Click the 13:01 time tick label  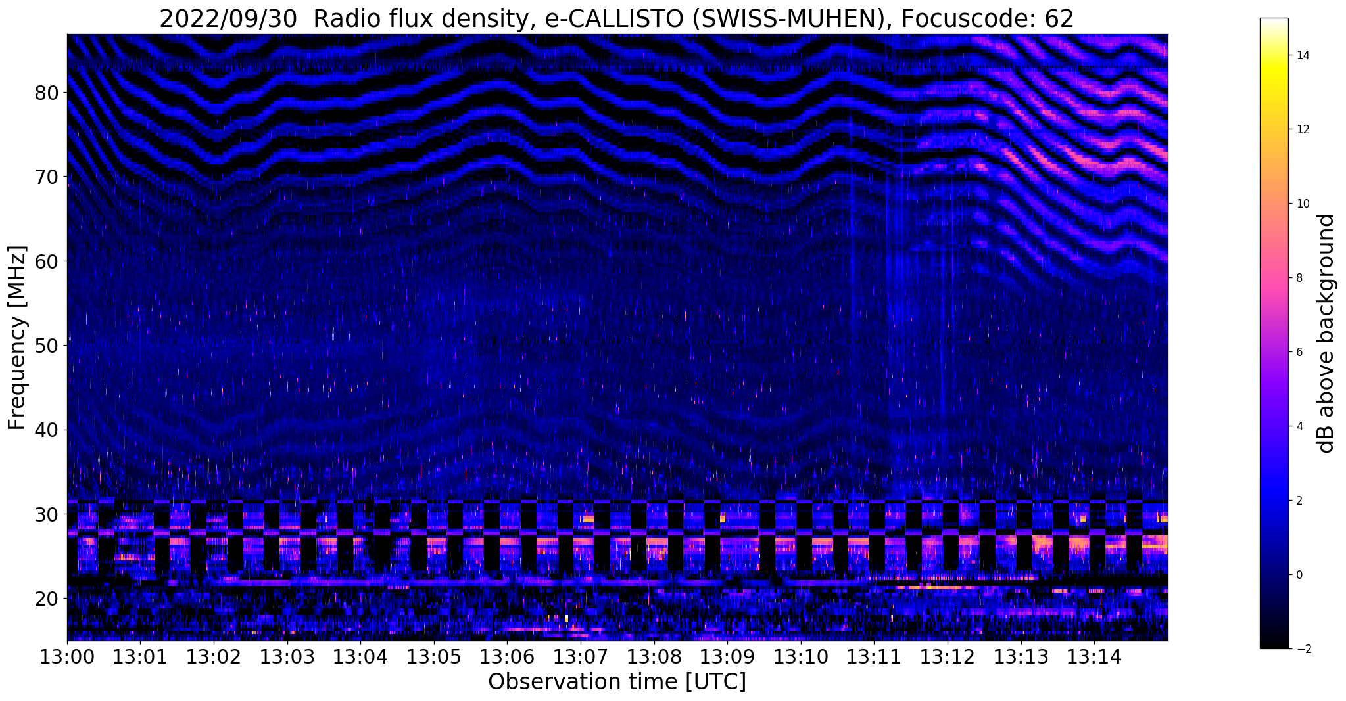tap(140, 656)
